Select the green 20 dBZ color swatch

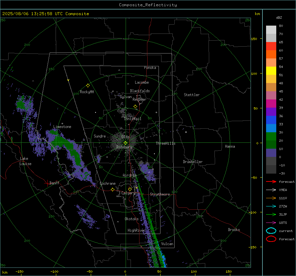(271, 136)
